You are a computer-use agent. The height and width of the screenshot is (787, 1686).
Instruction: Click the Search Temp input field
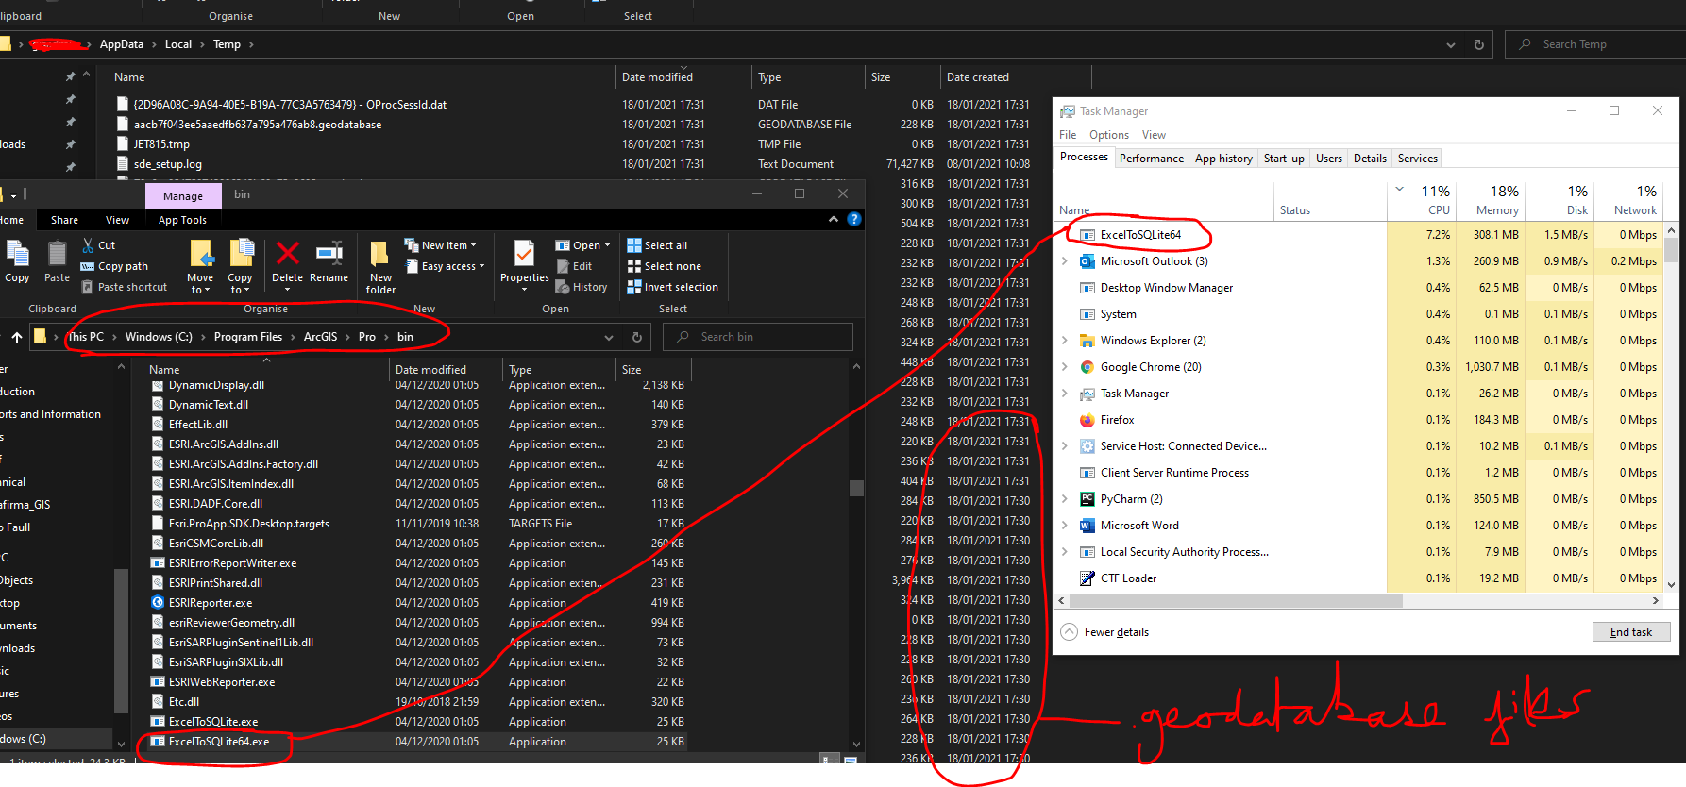click(x=1595, y=44)
